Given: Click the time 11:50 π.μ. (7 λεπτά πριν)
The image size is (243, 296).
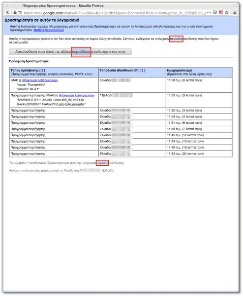Looking at the screenshot, I should (x=184, y=129).
